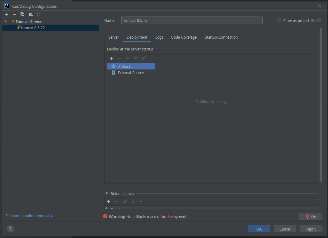
Task: Open Edit configuration templates link
Action: pos(30,216)
